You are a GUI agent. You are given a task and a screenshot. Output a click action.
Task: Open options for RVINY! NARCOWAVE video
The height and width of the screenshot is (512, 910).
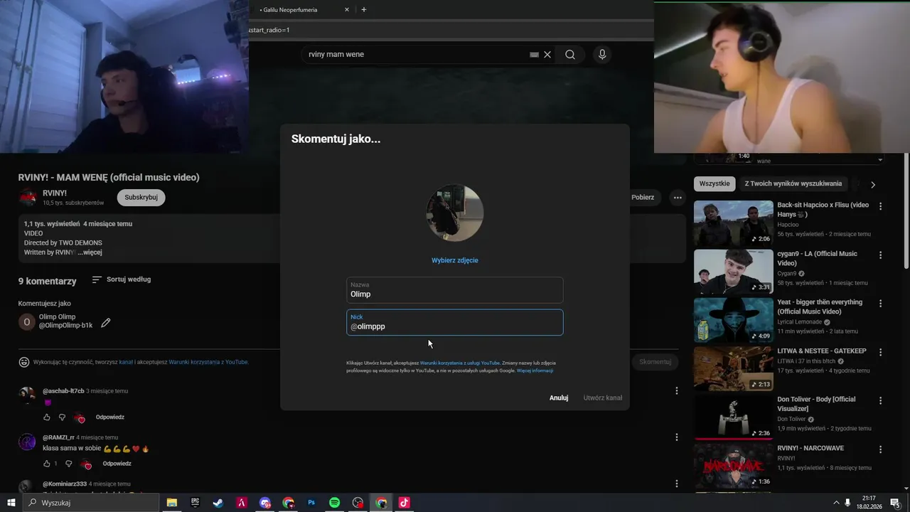coord(880,449)
